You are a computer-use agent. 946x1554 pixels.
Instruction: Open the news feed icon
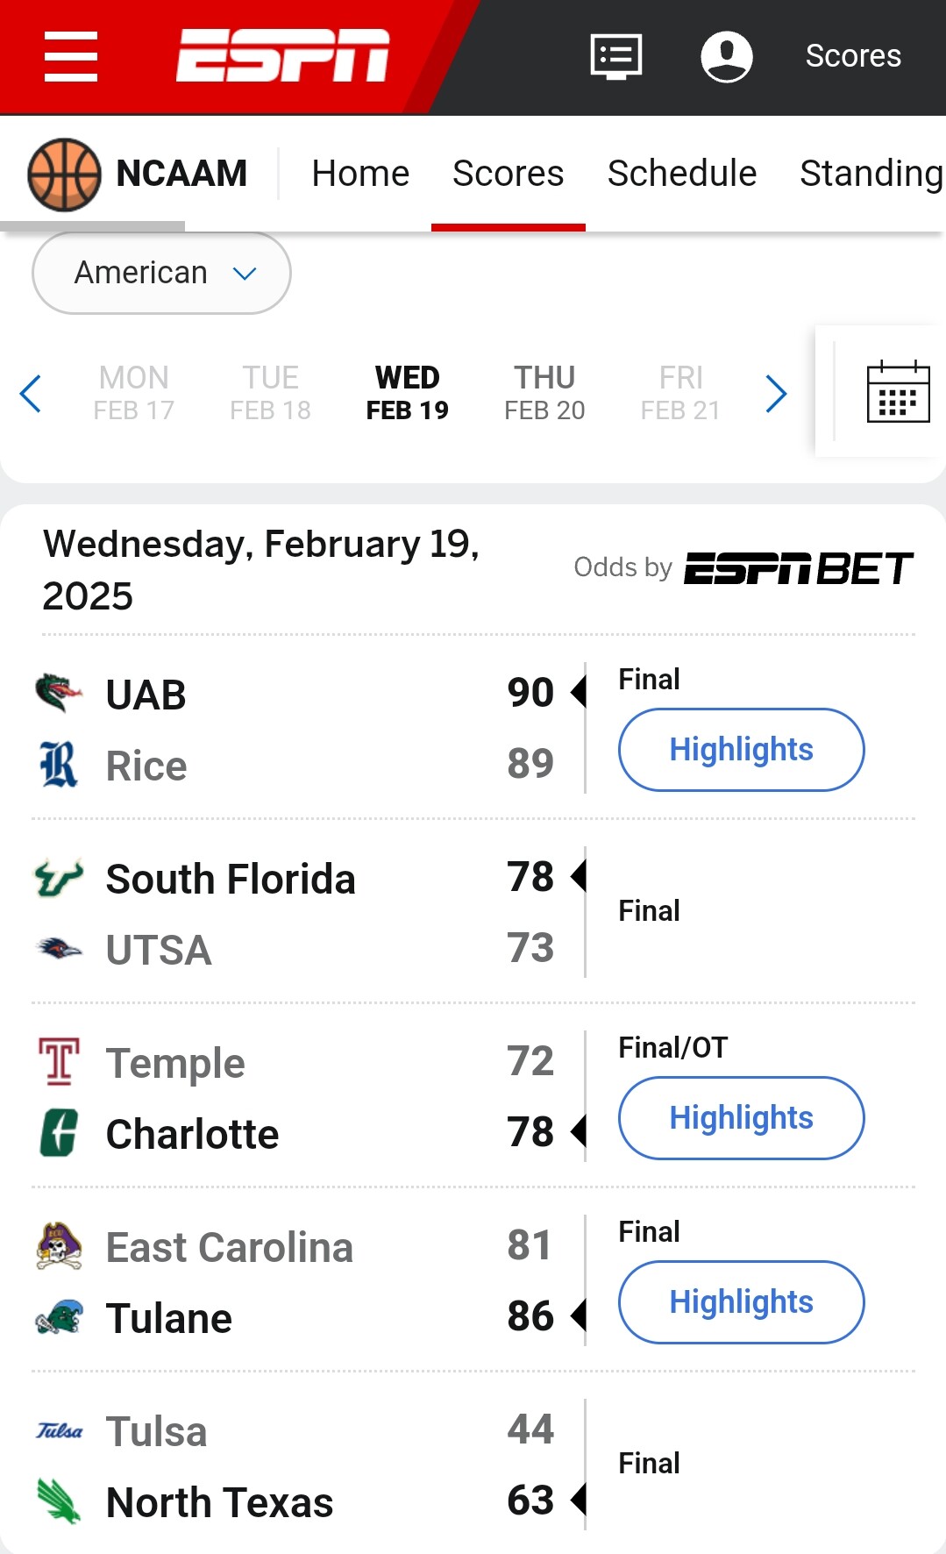pyautogui.click(x=616, y=56)
